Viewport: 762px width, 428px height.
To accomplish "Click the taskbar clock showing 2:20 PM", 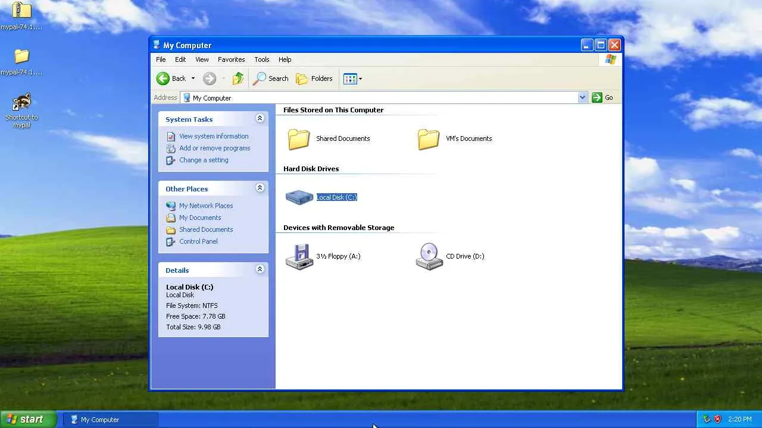I will [x=740, y=419].
